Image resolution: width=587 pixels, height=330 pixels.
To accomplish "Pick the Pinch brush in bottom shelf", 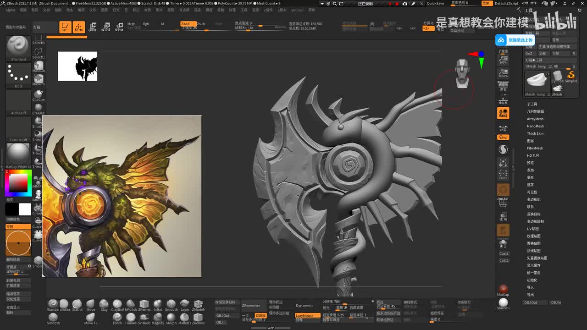I will tap(117, 319).
